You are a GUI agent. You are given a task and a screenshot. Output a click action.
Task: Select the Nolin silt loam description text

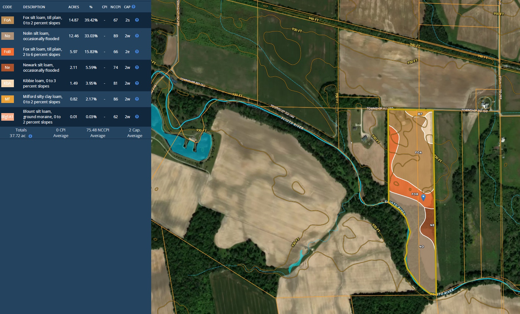pos(41,36)
